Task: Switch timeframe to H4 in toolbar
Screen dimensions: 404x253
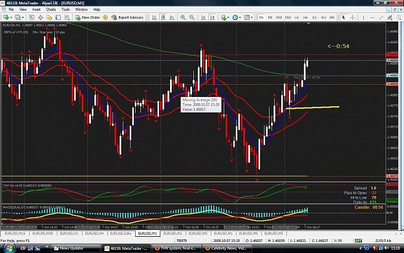Action: pyautogui.click(x=306, y=17)
